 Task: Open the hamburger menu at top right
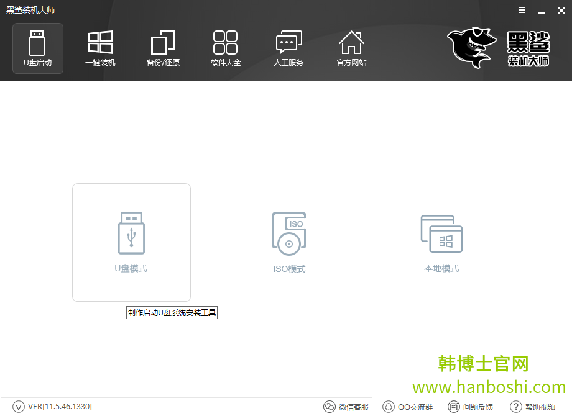(521, 10)
